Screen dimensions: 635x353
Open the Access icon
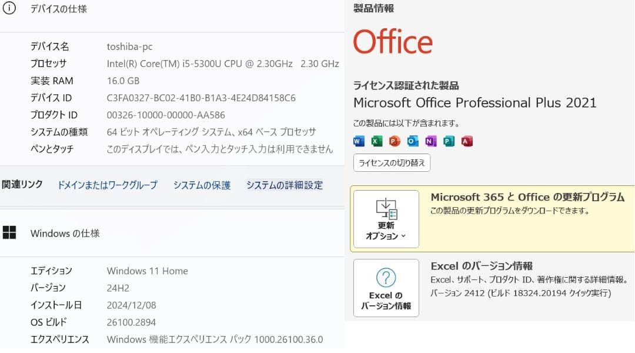tap(467, 141)
